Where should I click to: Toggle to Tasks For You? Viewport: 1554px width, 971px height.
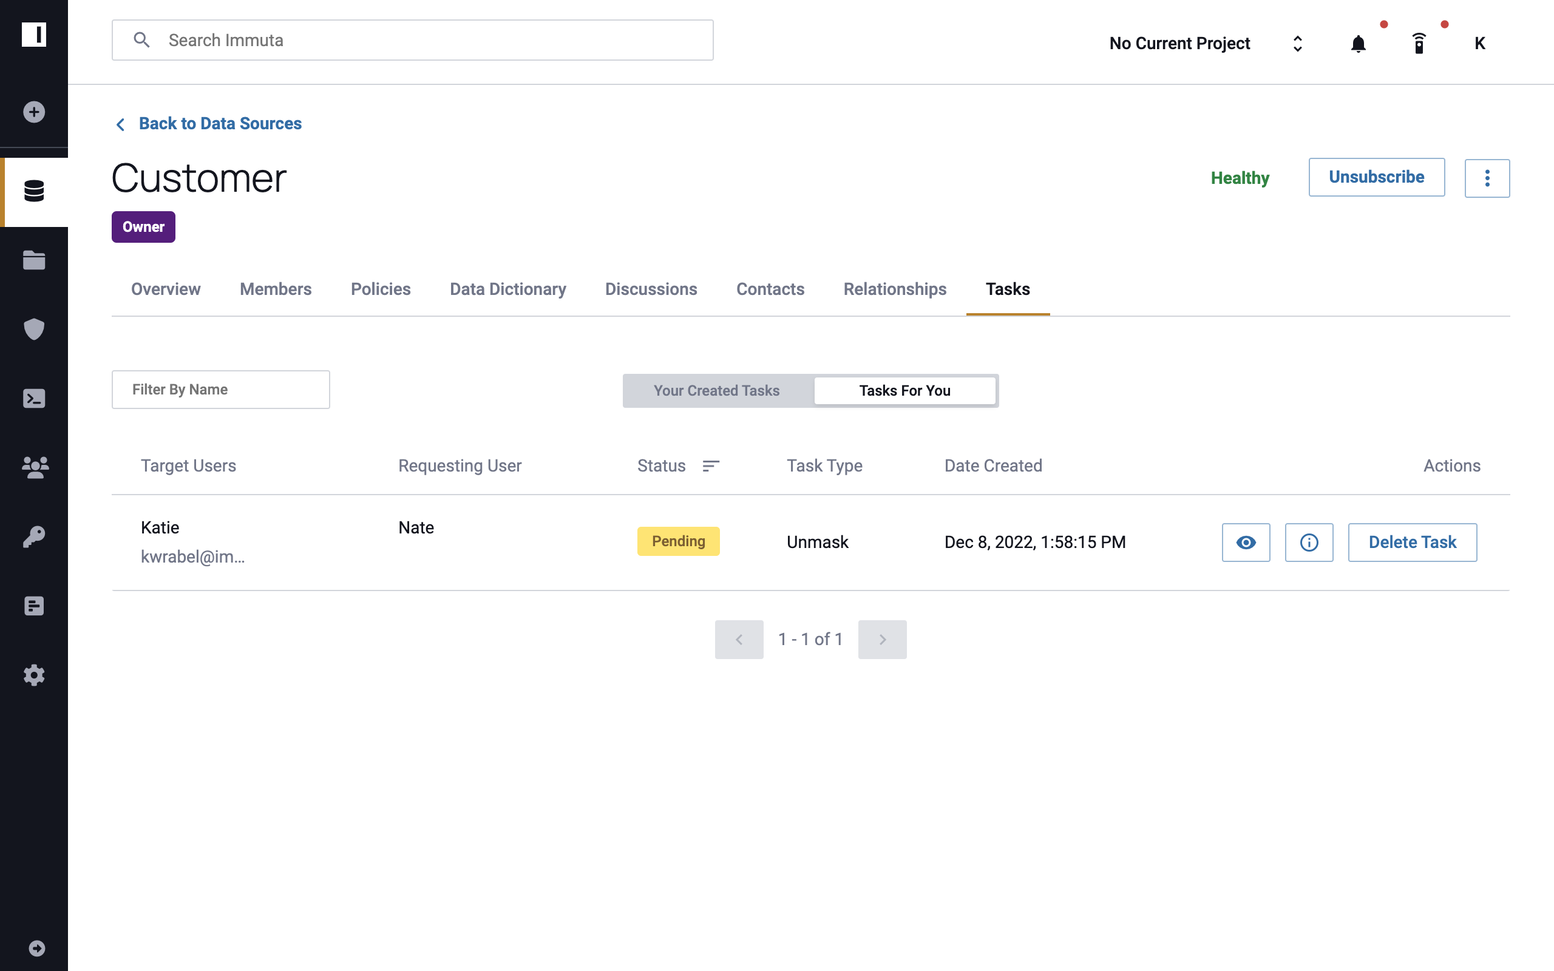coord(904,390)
